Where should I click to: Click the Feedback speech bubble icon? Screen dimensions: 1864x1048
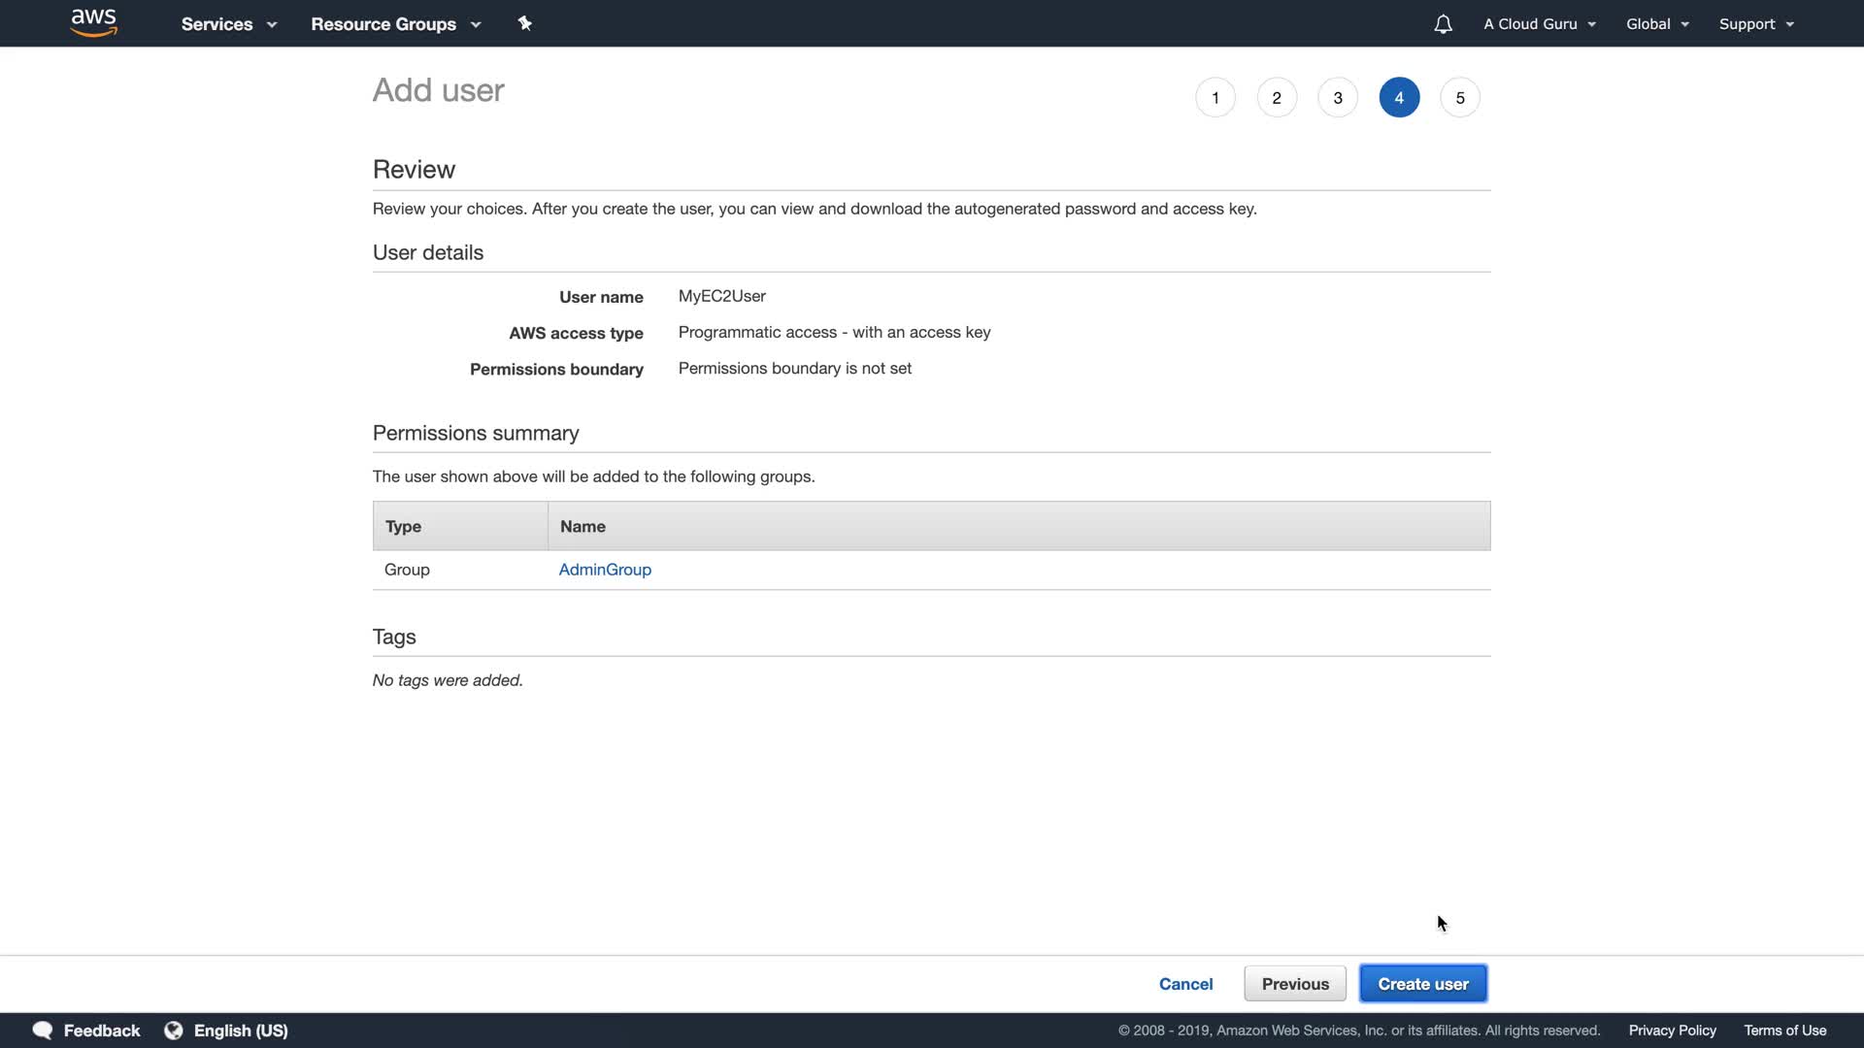pyautogui.click(x=43, y=1031)
